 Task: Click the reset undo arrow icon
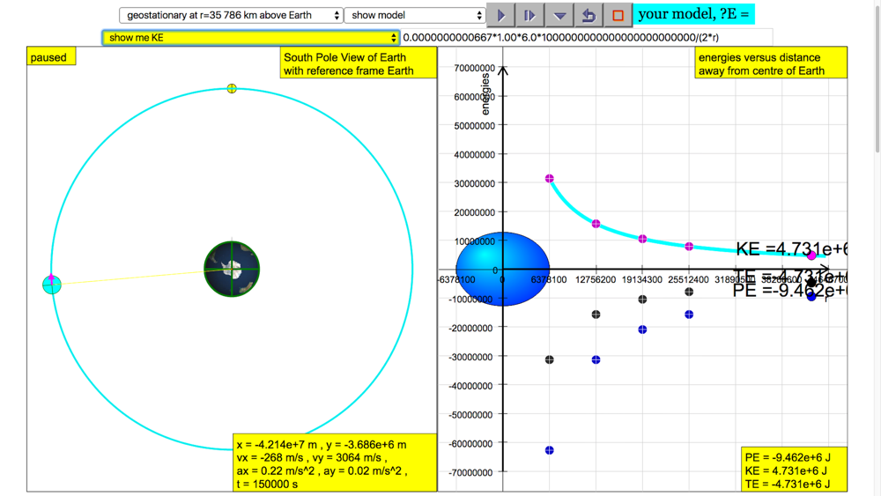[x=589, y=15]
